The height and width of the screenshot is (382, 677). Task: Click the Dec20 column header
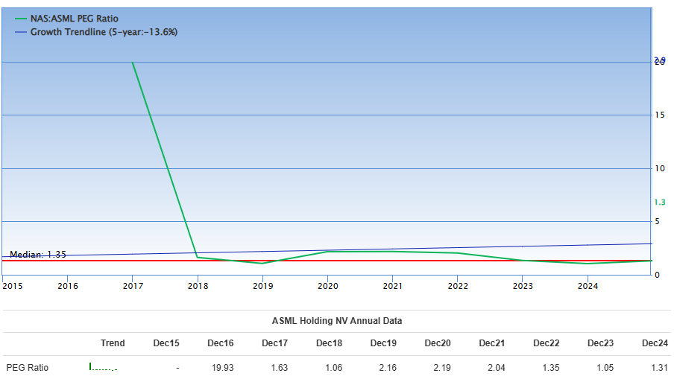tap(438, 343)
